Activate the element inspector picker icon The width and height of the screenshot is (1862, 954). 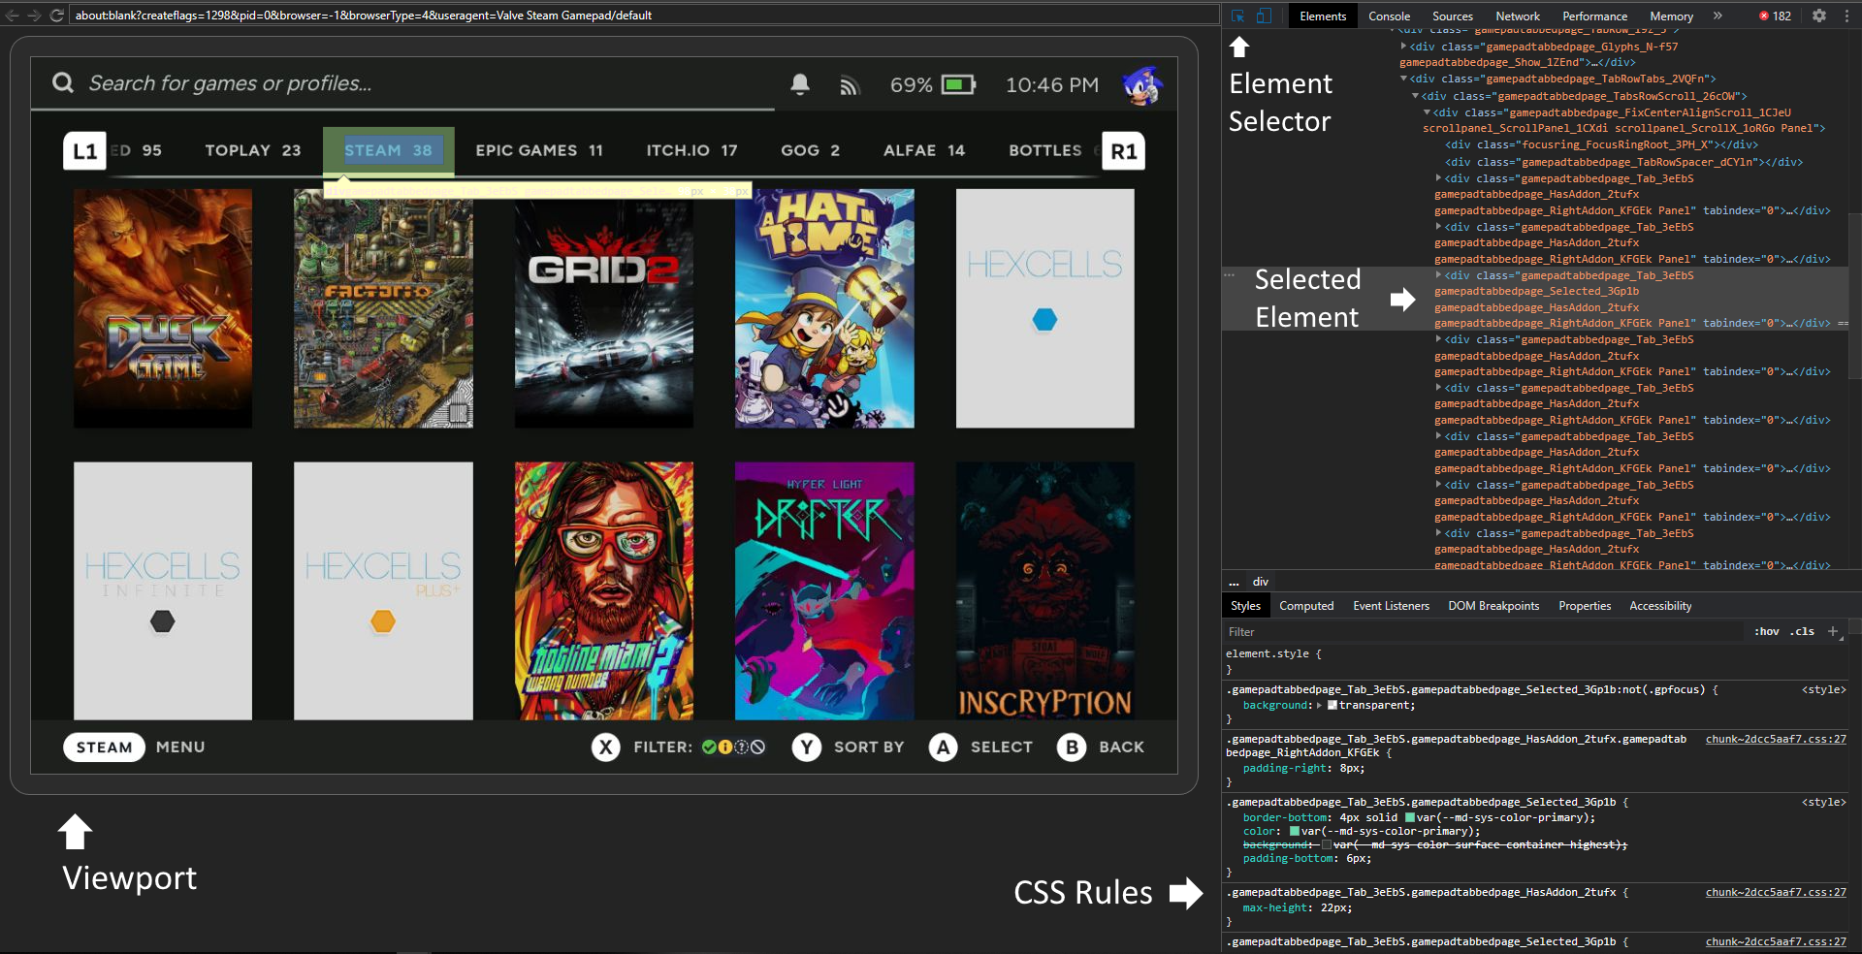click(1238, 16)
